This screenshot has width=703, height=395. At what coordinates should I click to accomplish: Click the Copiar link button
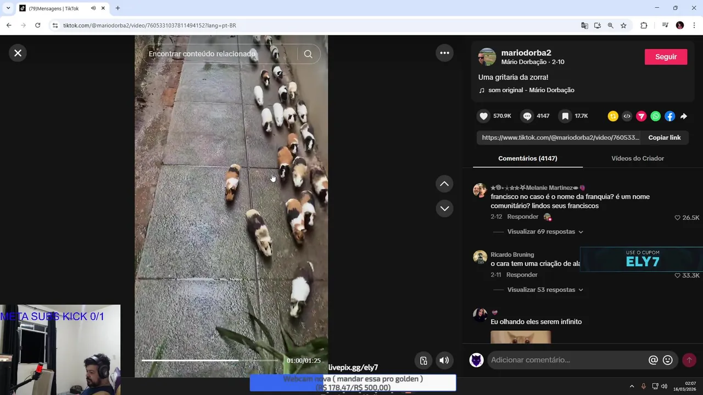pyautogui.click(x=664, y=138)
